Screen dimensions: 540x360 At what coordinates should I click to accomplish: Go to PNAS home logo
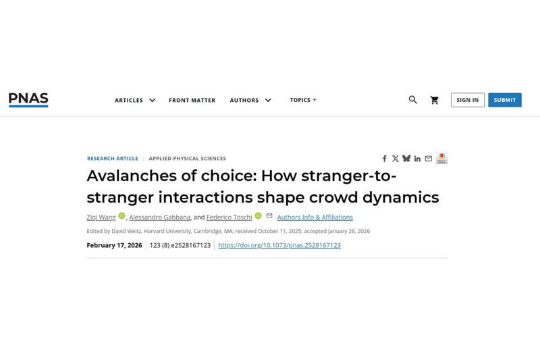click(x=28, y=100)
